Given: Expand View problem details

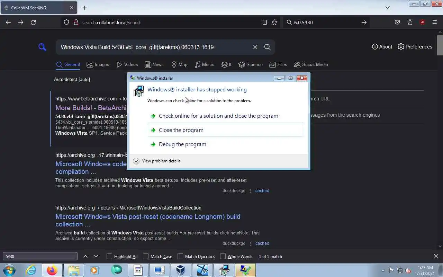Looking at the screenshot, I should click(x=157, y=161).
